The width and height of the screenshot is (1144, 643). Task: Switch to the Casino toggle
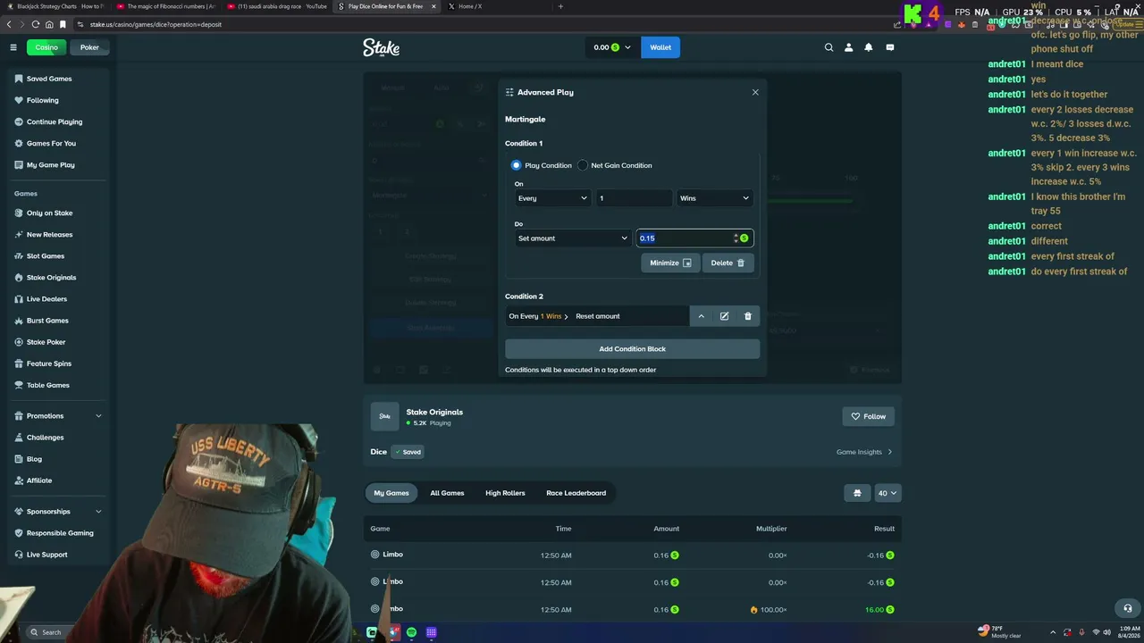pyautogui.click(x=46, y=47)
